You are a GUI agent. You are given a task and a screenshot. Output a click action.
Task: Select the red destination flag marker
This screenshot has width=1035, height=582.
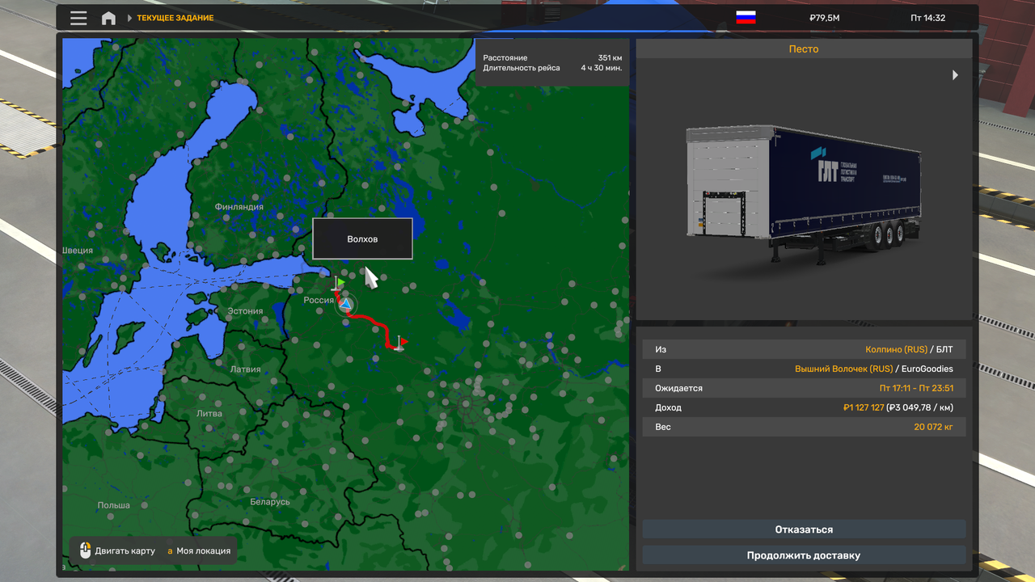399,343
